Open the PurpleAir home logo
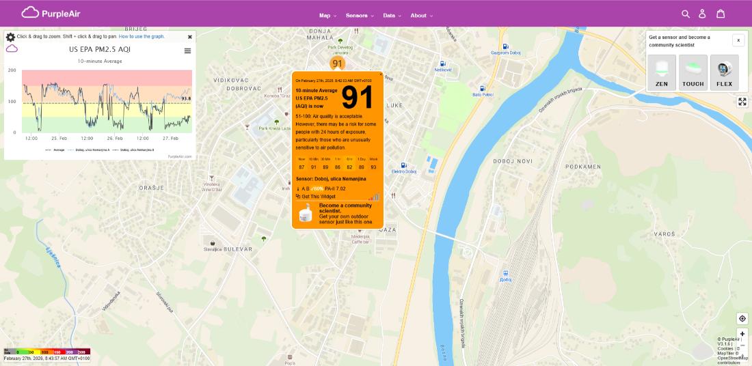This screenshot has height=366, width=752. pyautogui.click(x=51, y=13)
